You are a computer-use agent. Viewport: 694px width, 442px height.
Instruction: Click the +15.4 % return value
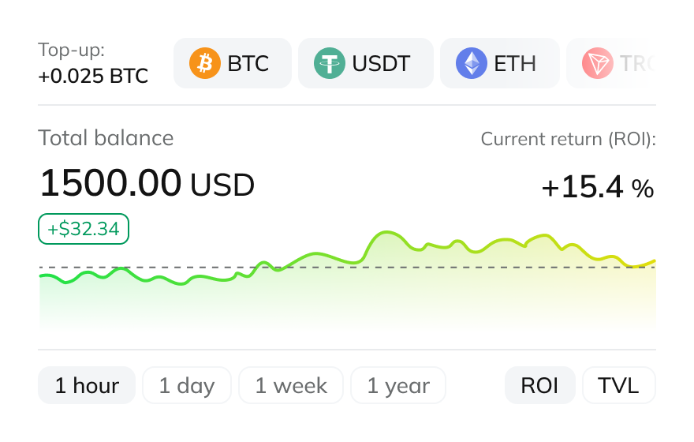coord(598,187)
